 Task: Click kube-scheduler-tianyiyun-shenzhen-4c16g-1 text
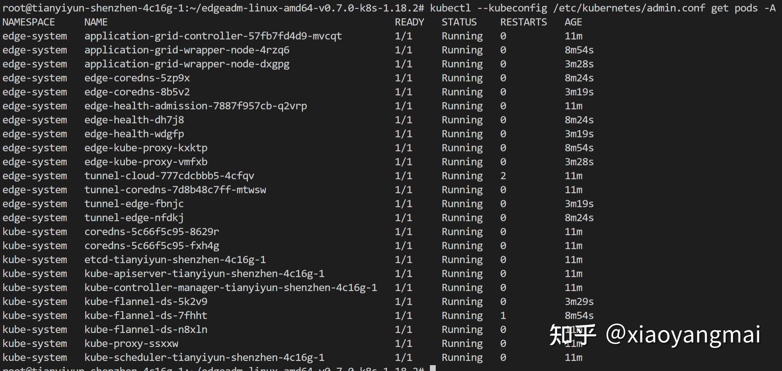[x=204, y=357]
